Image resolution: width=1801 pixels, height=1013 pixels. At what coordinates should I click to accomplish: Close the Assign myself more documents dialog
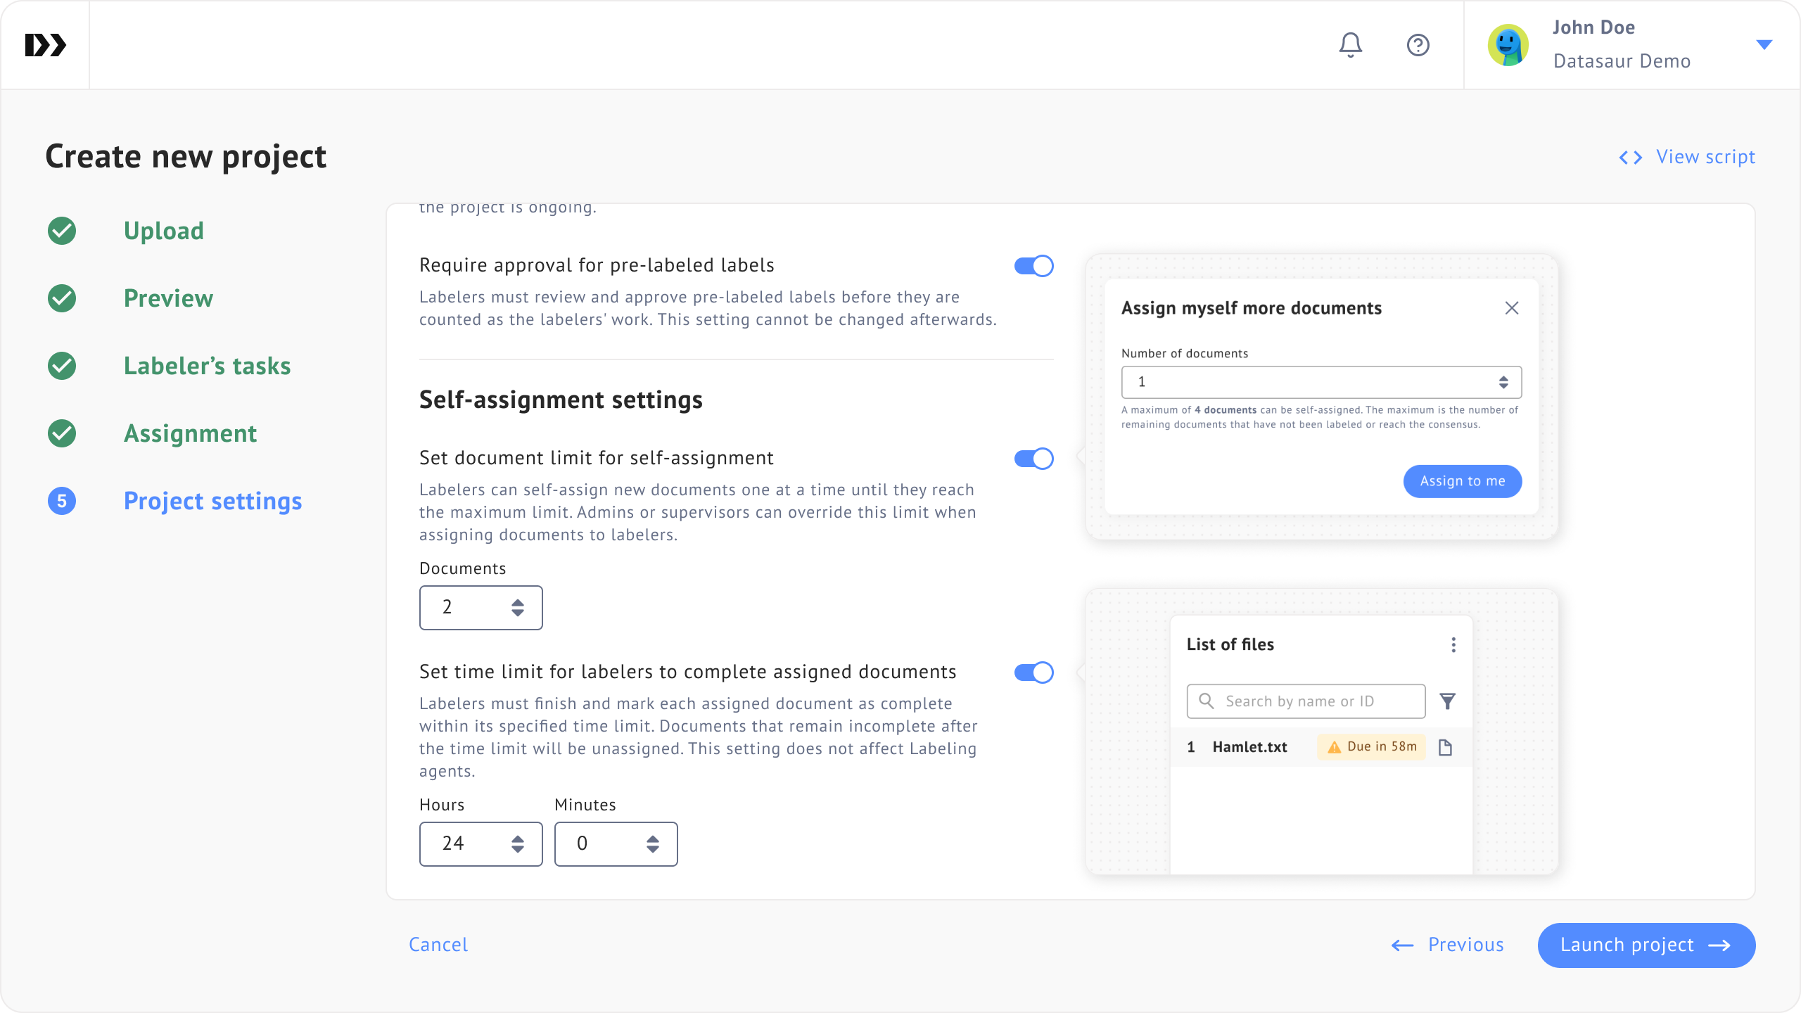1512,308
